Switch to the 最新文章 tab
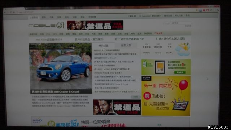Viewport: 231px width, 130px height. click(x=126, y=45)
